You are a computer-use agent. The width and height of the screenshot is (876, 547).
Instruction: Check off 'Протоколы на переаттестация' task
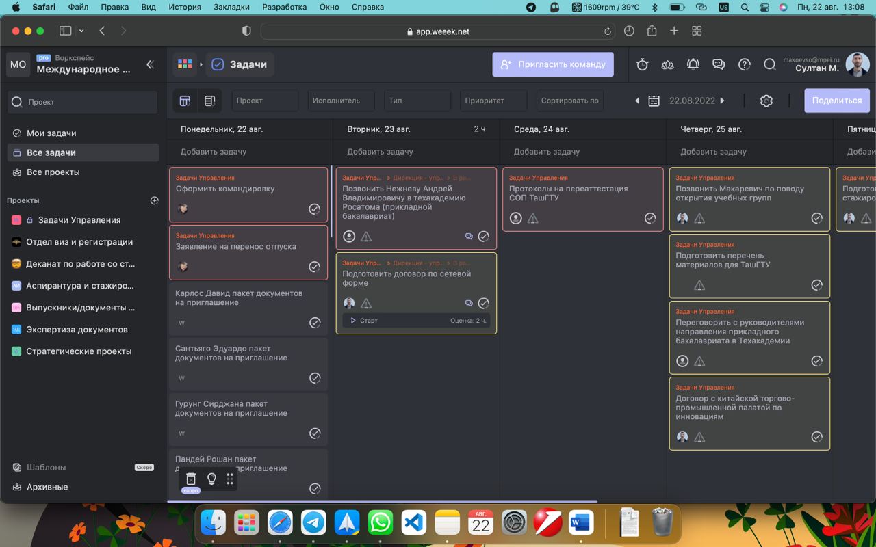click(650, 218)
